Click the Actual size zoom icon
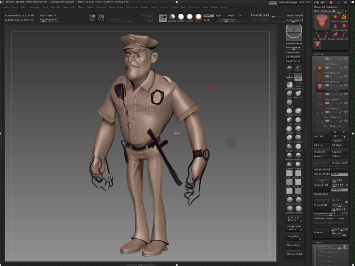 click(x=101, y=18)
